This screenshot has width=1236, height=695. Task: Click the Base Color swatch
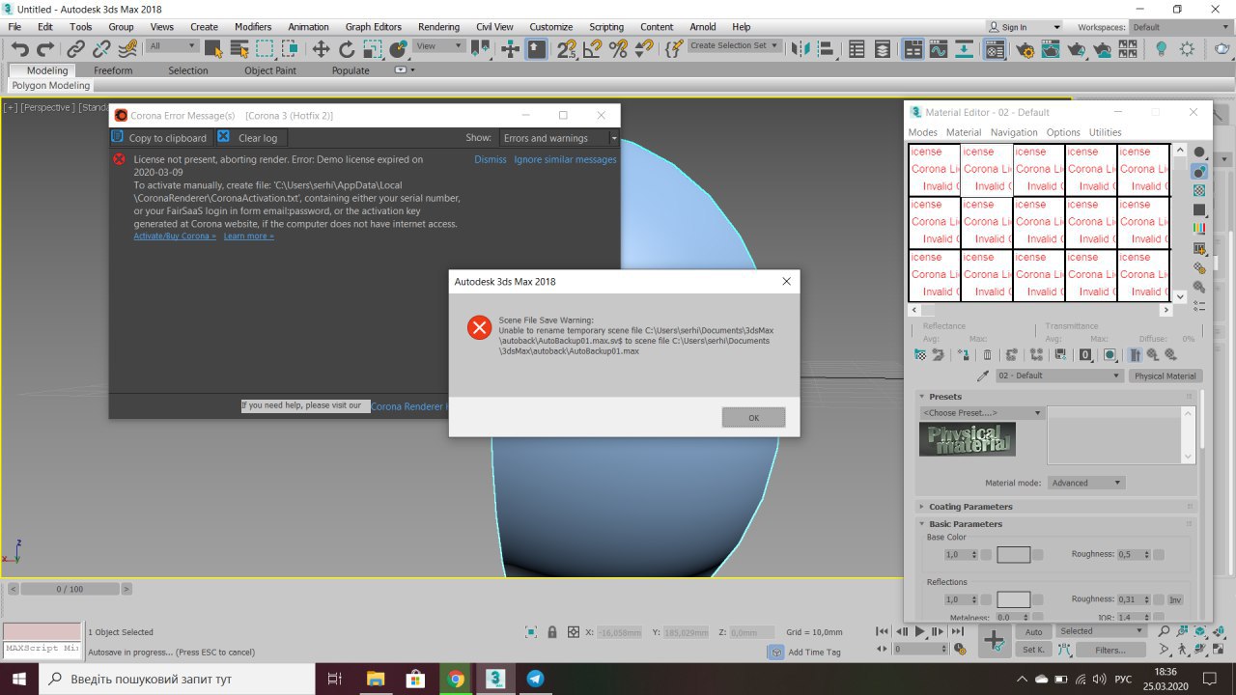tap(1014, 555)
